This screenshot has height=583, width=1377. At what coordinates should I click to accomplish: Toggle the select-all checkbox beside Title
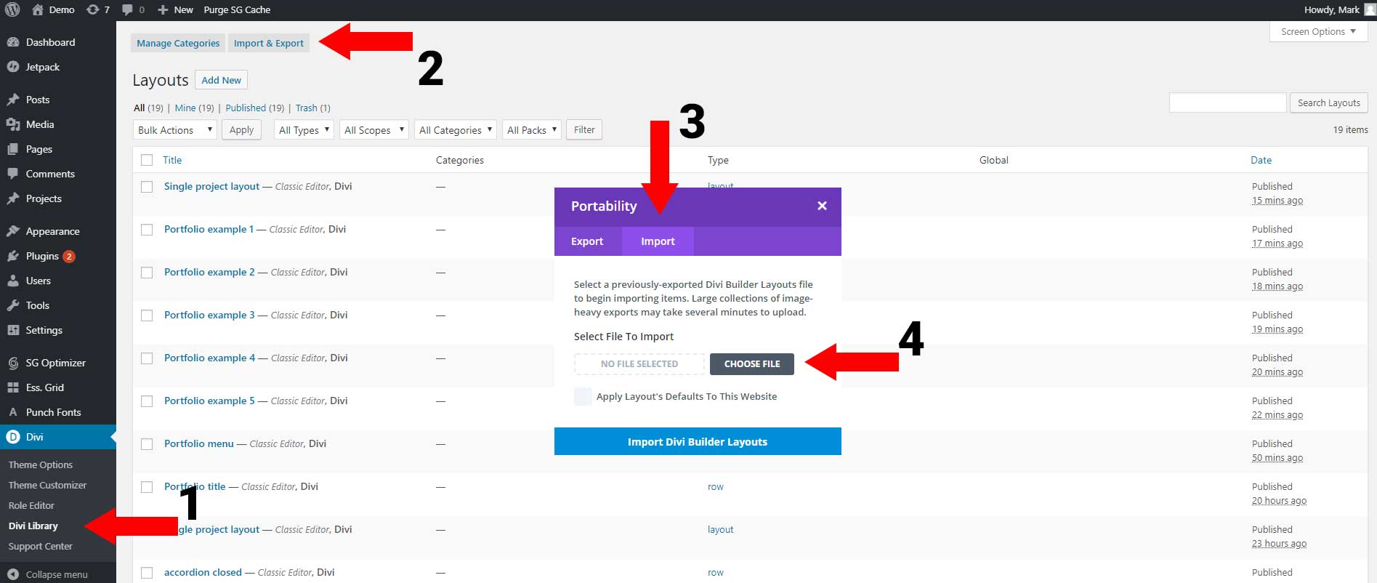pyautogui.click(x=147, y=160)
